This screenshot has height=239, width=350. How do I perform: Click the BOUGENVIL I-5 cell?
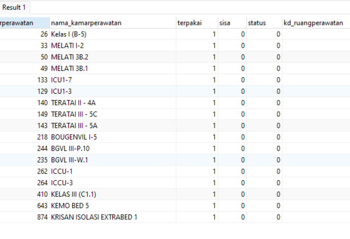coord(113,137)
